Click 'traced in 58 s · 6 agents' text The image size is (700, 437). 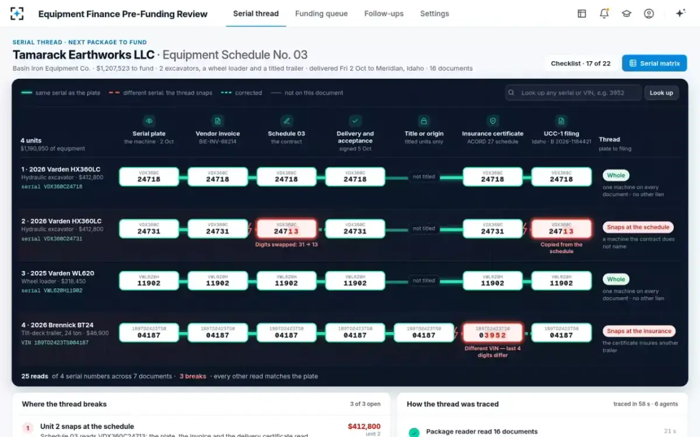click(x=647, y=404)
